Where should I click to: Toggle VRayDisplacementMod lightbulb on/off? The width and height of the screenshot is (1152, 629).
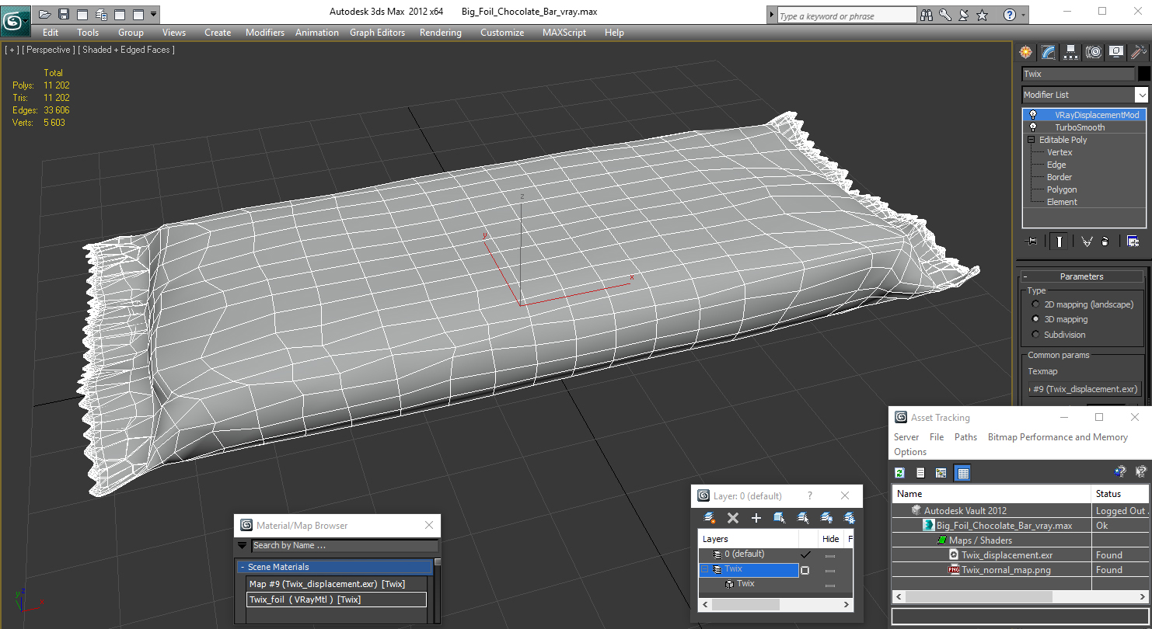1033,115
